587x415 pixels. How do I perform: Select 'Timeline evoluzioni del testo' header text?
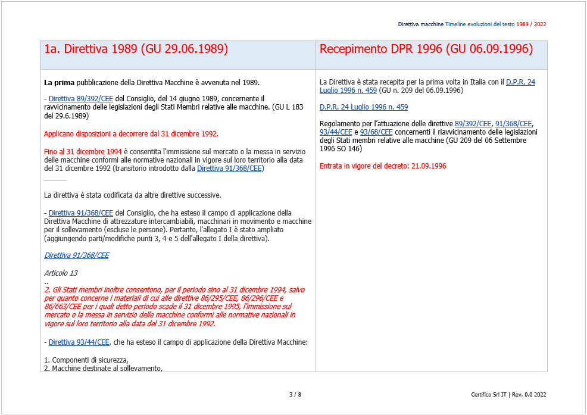pos(481,25)
